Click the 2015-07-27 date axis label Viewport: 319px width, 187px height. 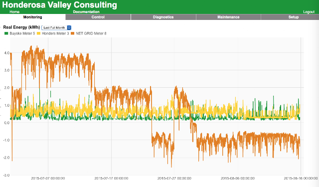pyautogui.click(x=174, y=178)
